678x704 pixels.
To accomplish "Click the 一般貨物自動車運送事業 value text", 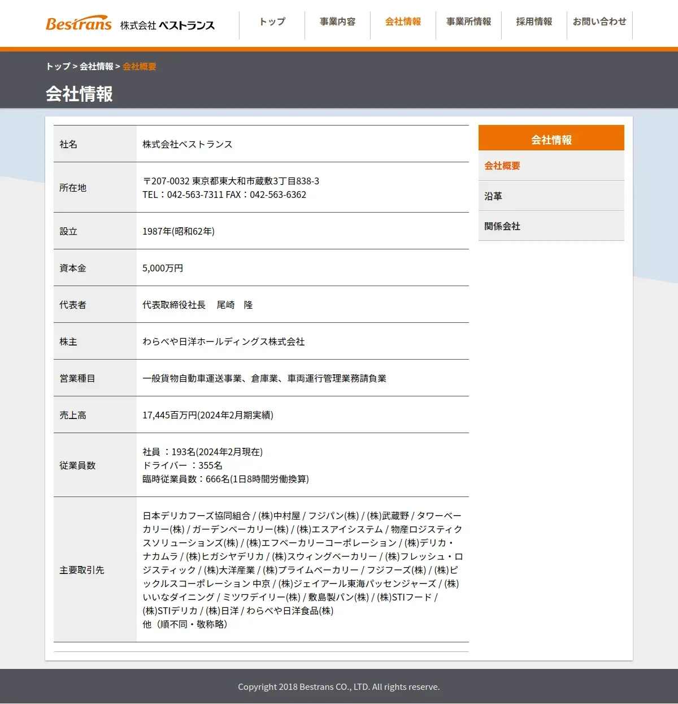I will point(264,378).
